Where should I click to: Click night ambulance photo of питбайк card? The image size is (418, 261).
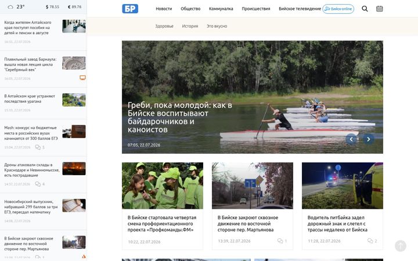click(343, 186)
